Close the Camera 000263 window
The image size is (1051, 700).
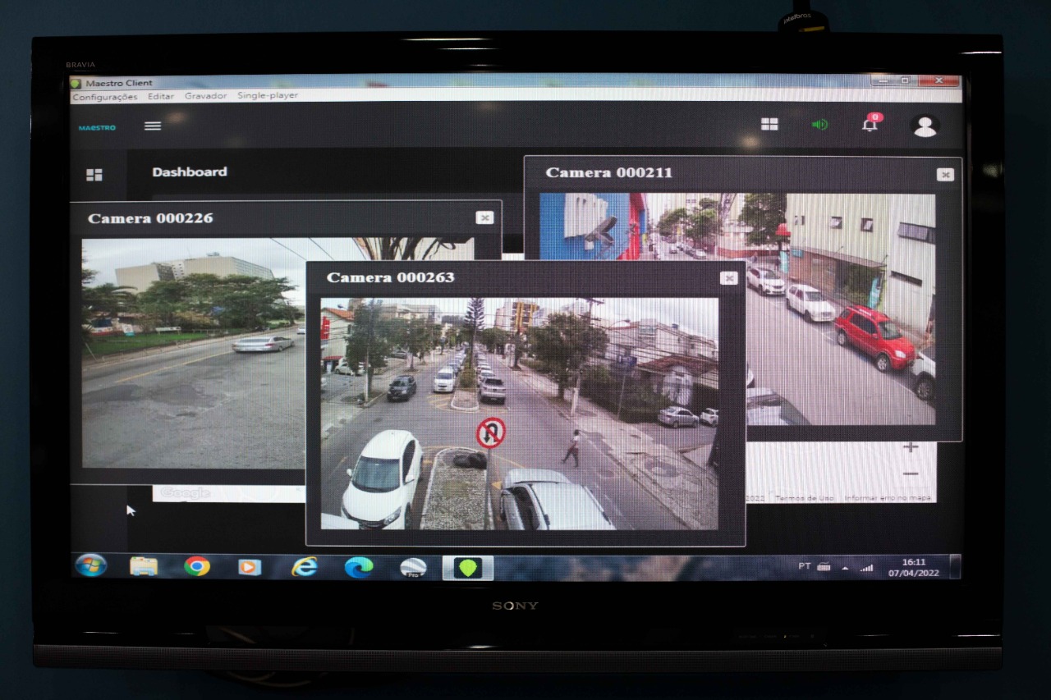[x=728, y=278]
